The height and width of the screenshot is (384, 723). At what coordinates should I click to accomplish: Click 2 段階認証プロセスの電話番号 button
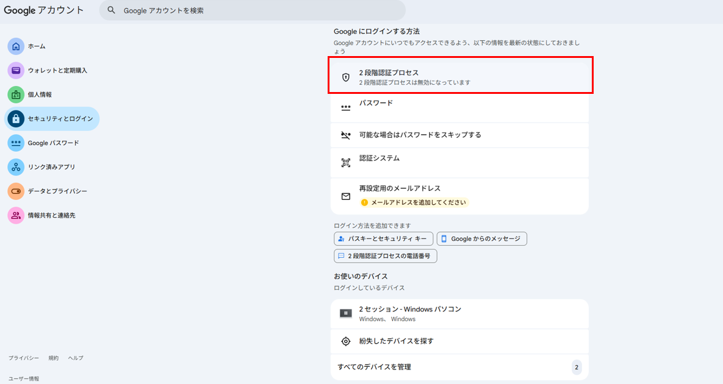point(386,256)
